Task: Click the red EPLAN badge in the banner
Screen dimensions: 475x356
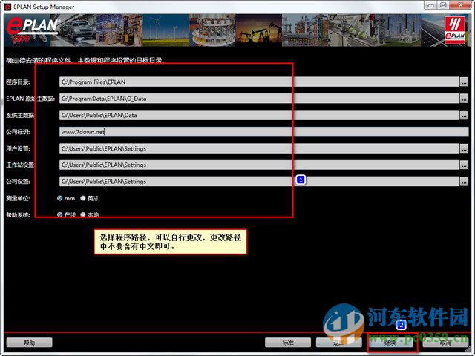Action: (x=455, y=30)
